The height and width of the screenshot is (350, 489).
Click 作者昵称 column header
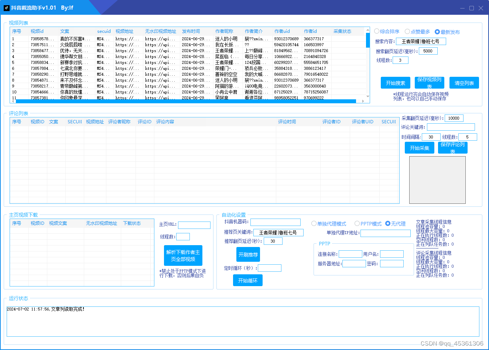click(x=224, y=31)
